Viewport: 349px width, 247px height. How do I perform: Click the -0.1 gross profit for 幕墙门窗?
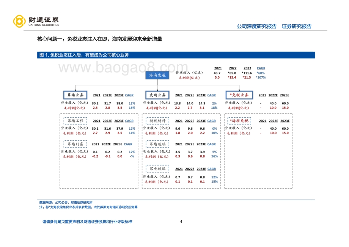point(107,156)
